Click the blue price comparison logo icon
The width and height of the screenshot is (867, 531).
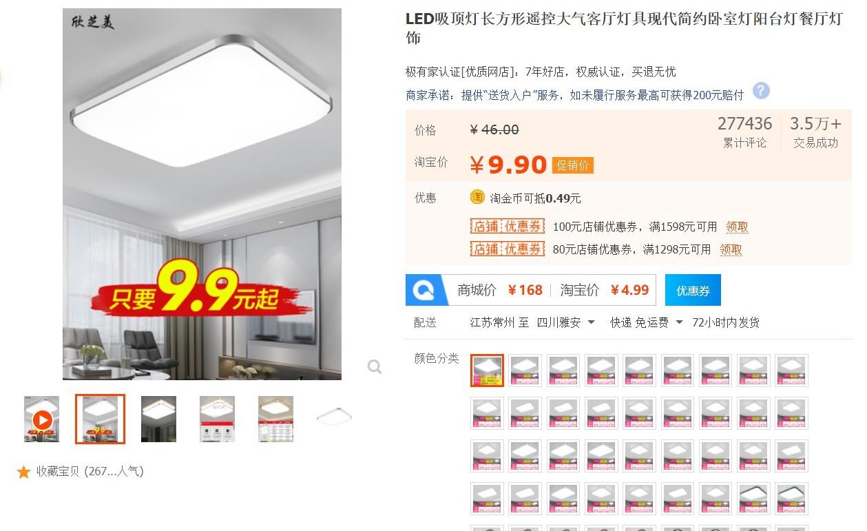click(422, 290)
